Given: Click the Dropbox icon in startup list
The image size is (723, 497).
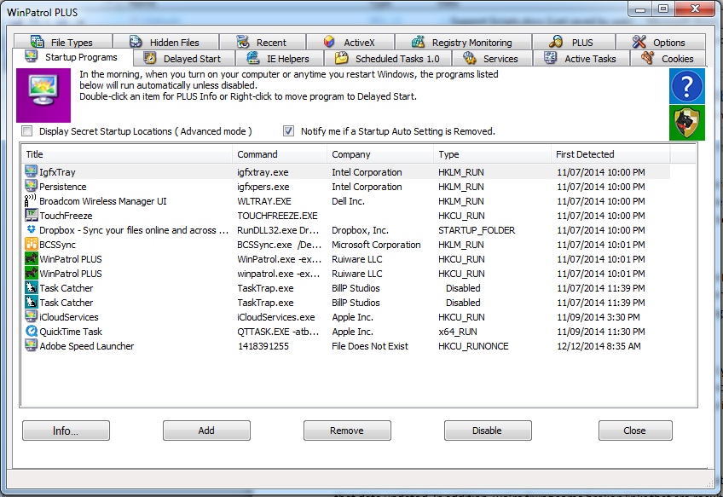Looking at the screenshot, I should (x=32, y=230).
